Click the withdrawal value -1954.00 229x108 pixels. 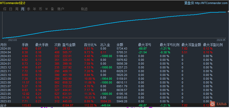click(x=106, y=79)
